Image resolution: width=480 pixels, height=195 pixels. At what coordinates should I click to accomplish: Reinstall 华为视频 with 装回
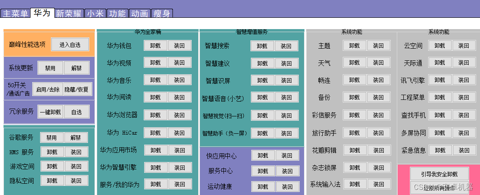180,63
